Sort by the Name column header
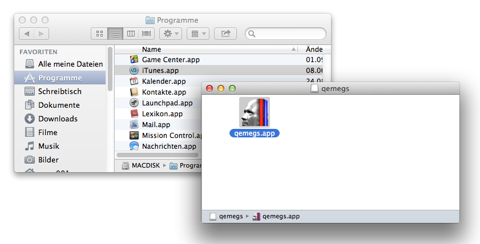The image size is (480, 244). coord(217,49)
